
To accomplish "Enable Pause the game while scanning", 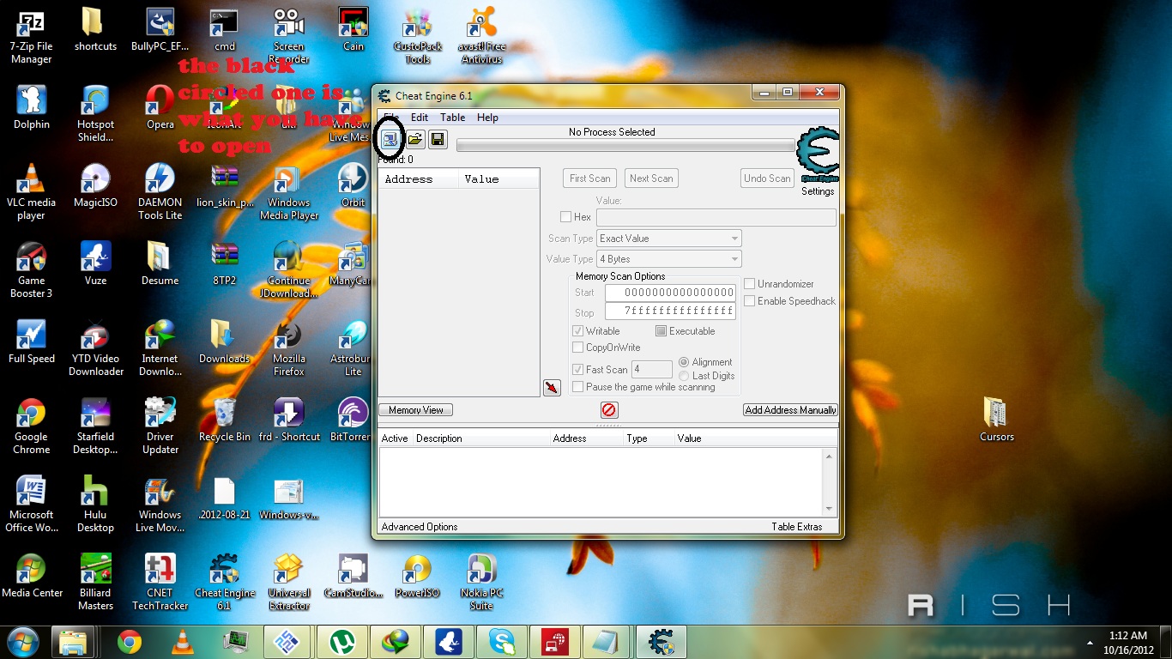I will pos(578,387).
